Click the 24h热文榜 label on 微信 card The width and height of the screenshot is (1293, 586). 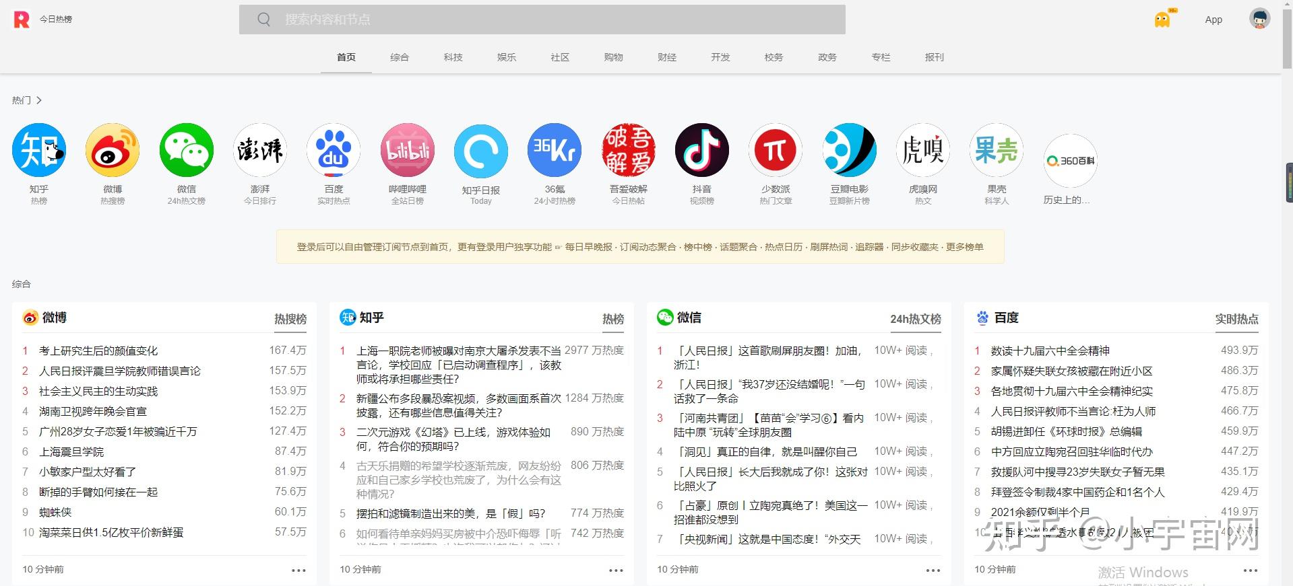click(916, 319)
